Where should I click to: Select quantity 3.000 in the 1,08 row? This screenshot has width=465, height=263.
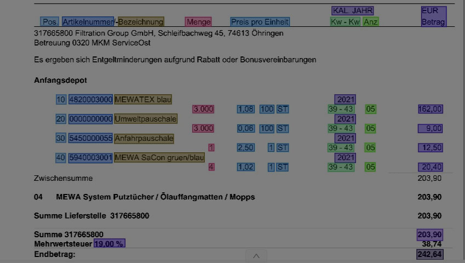203,109
